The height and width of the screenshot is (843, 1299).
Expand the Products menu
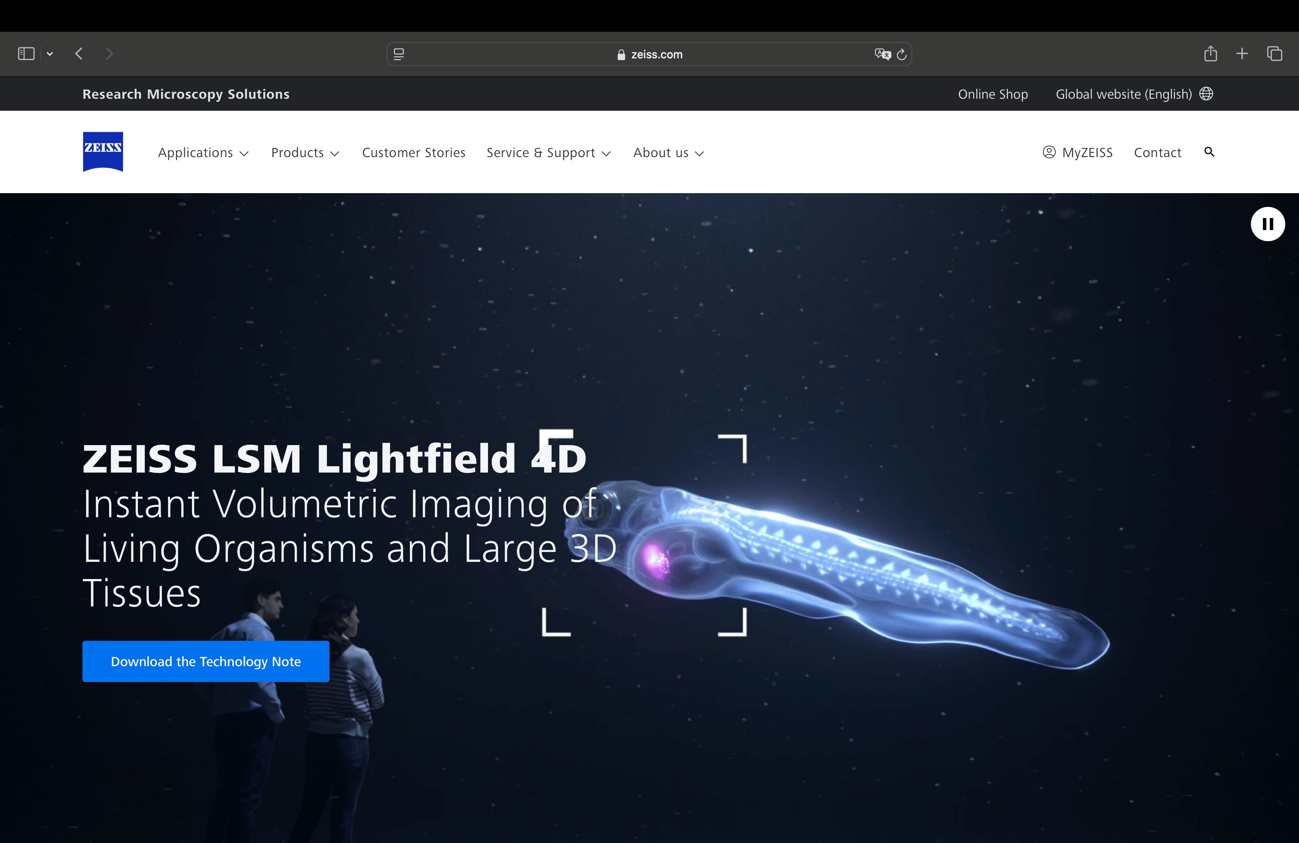click(x=305, y=153)
